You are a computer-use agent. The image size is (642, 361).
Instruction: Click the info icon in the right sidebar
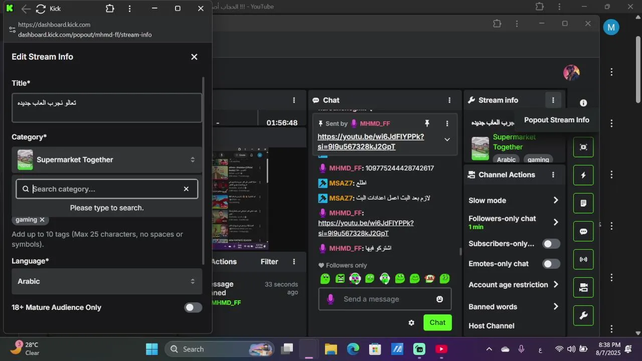[x=583, y=103]
